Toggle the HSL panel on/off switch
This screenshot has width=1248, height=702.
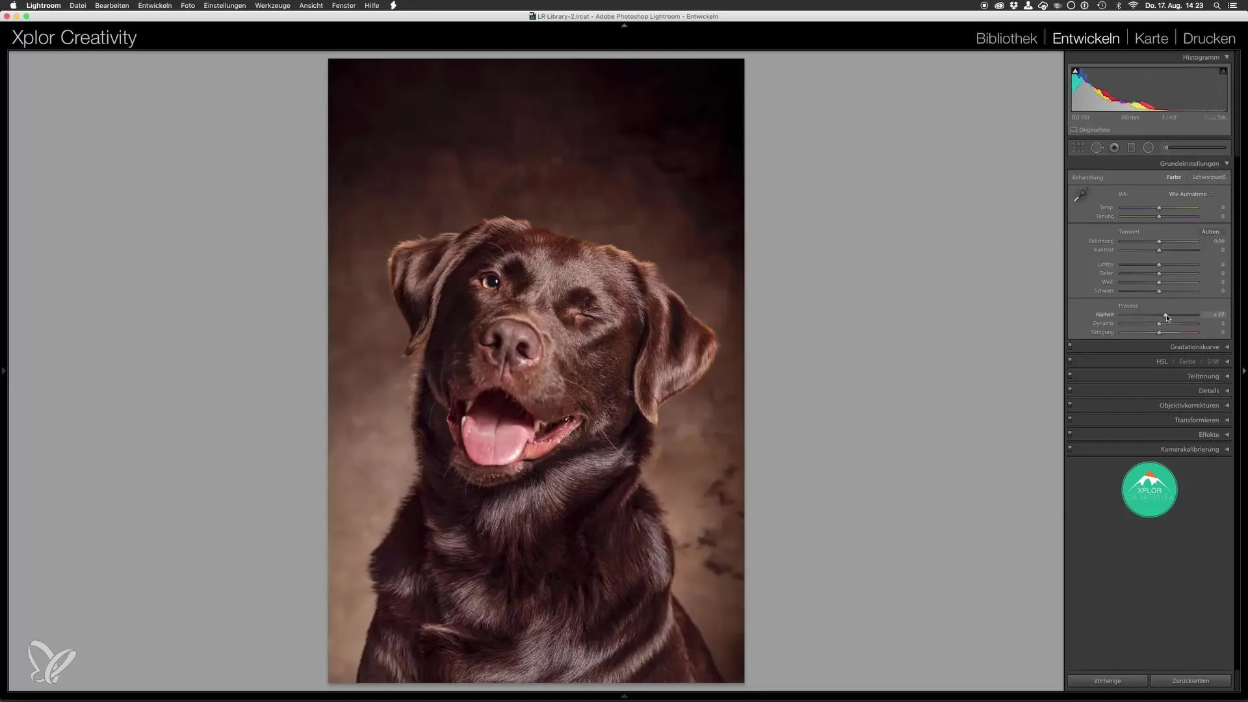pyautogui.click(x=1070, y=361)
